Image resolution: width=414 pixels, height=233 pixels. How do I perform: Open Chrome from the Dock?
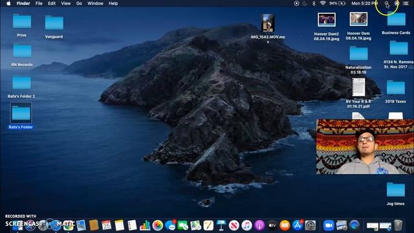point(68,226)
